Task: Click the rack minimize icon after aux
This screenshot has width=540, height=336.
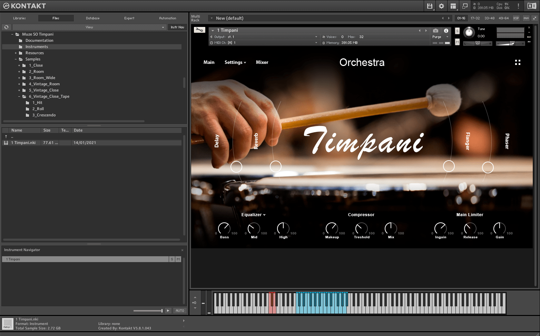Action: [534, 18]
